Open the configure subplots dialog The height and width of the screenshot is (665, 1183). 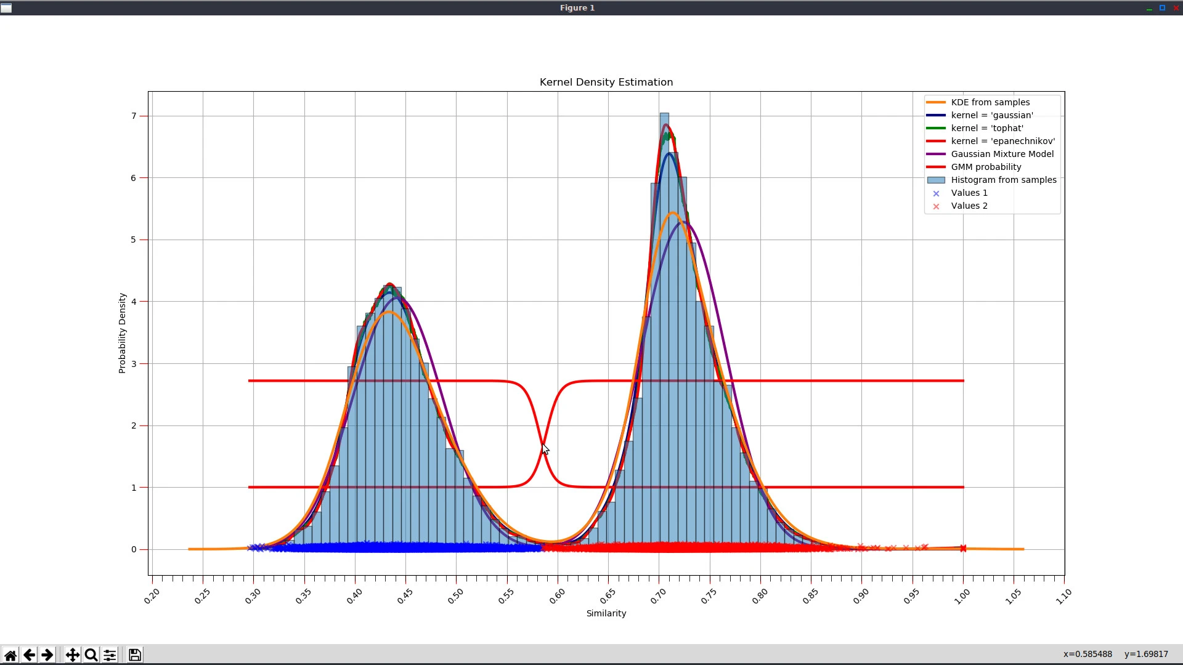click(110, 655)
